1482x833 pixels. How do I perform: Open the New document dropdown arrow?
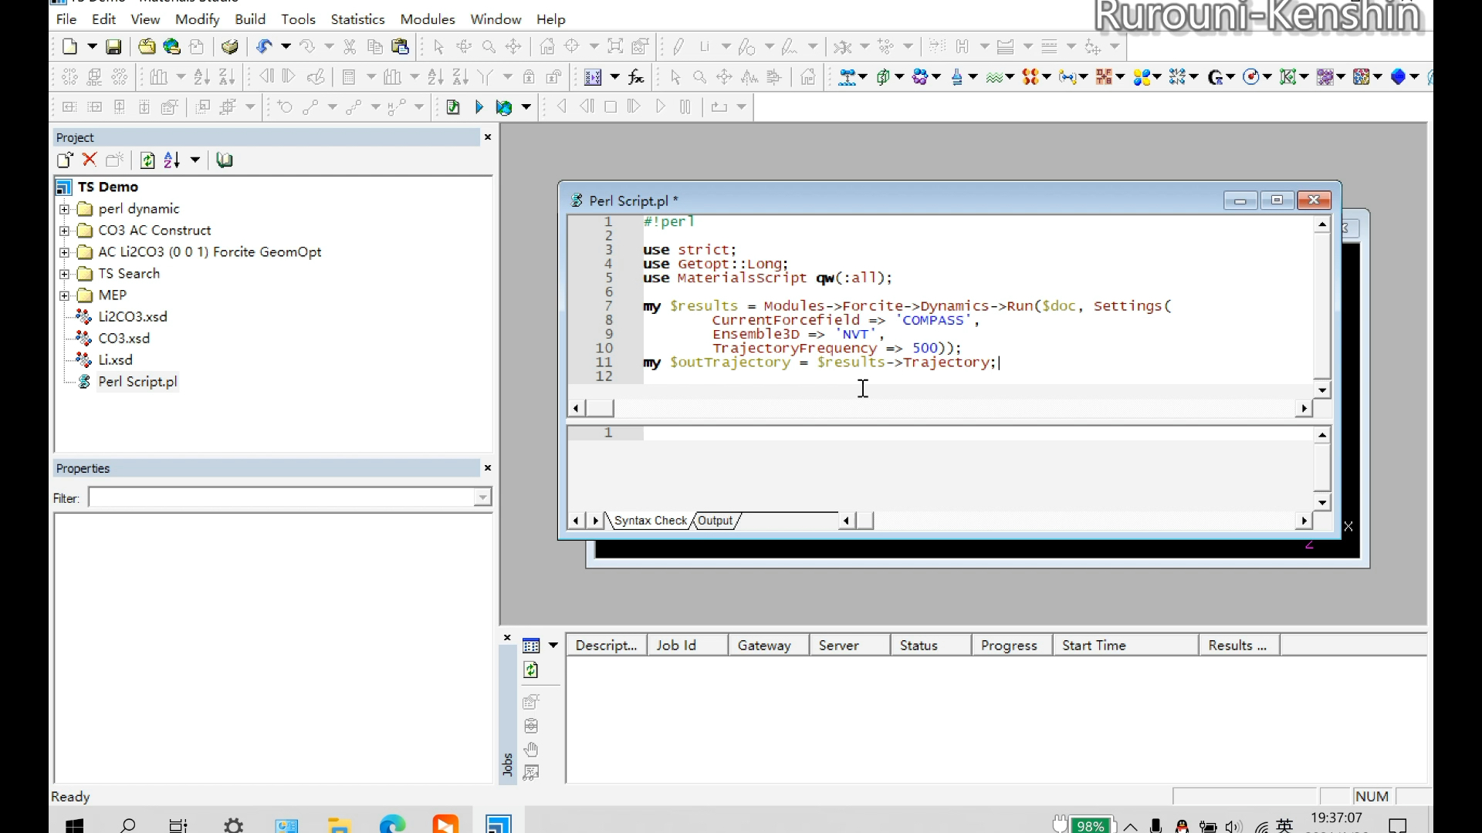pos(92,47)
